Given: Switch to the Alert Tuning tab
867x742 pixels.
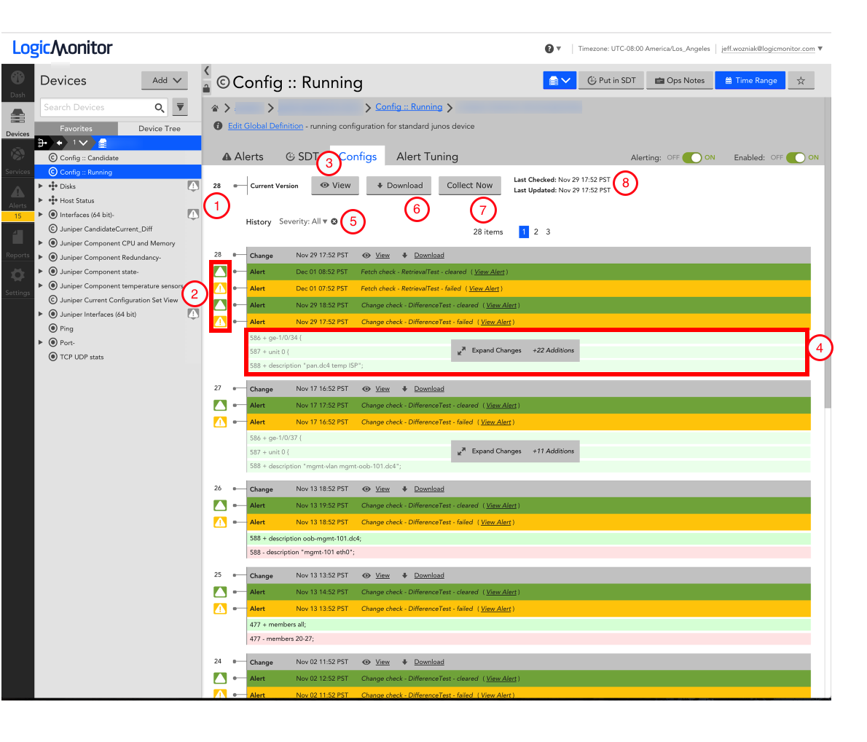Looking at the screenshot, I should pyautogui.click(x=427, y=157).
